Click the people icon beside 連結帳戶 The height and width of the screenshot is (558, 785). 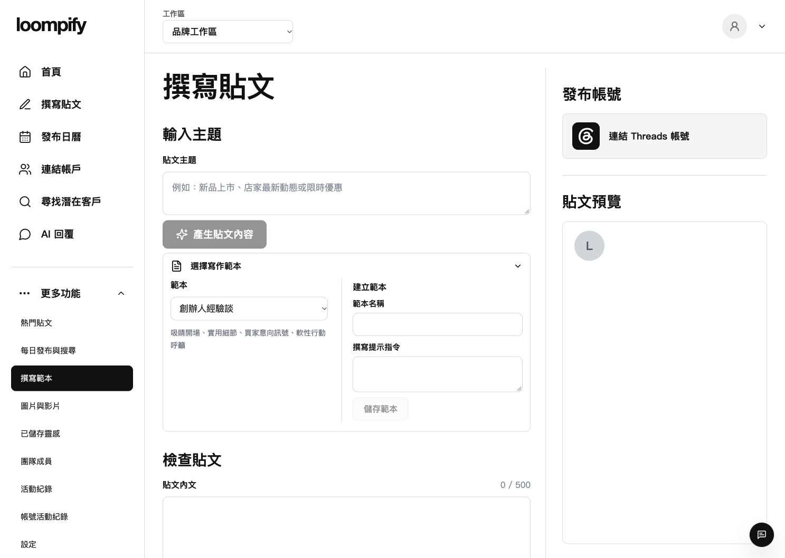pyautogui.click(x=25, y=169)
